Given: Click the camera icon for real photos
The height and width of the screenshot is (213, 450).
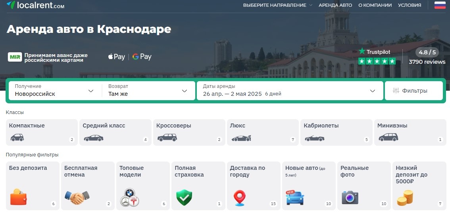Looking at the screenshot, I should tap(350, 198).
